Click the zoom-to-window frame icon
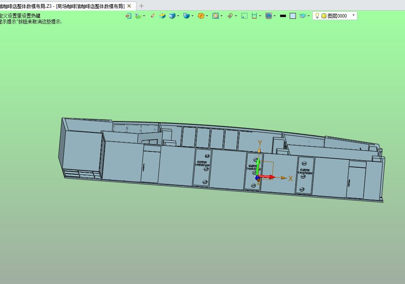Screen dimensions: 405x284 coord(215,16)
